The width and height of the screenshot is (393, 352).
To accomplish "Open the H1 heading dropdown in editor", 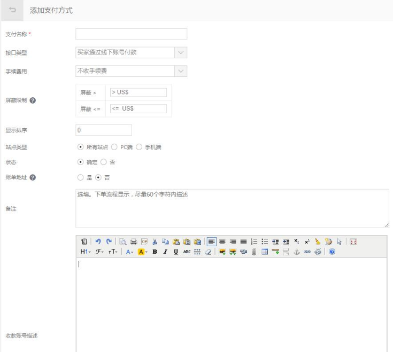I will [x=85, y=252].
